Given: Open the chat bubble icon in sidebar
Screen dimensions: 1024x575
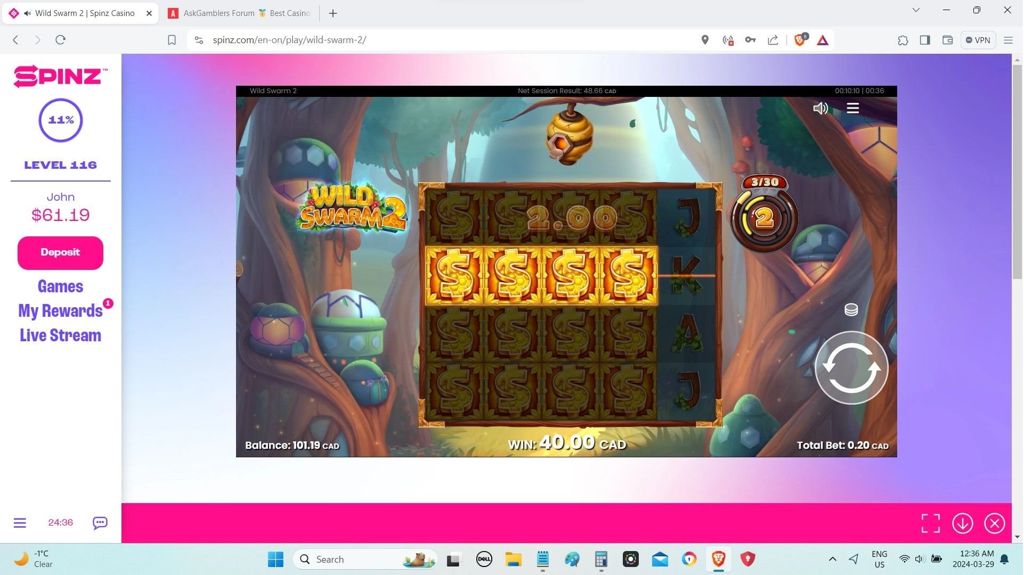Looking at the screenshot, I should 99,523.
